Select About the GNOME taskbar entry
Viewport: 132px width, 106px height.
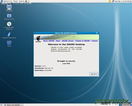14,105
